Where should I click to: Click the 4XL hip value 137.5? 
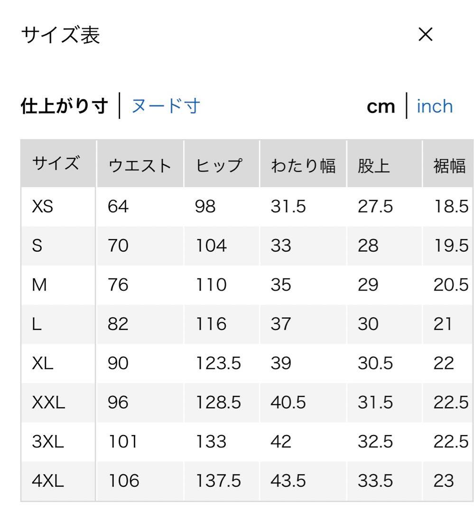[218, 481]
